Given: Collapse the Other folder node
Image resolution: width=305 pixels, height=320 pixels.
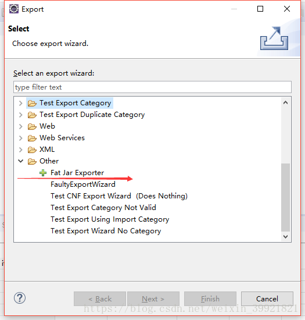Looking at the screenshot, I should point(20,161).
